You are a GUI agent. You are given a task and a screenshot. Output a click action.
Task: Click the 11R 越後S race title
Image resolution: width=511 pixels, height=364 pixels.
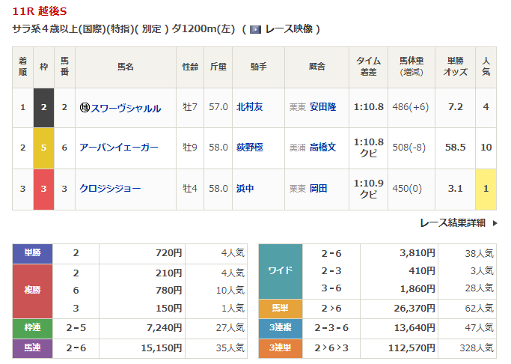click(x=38, y=10)
